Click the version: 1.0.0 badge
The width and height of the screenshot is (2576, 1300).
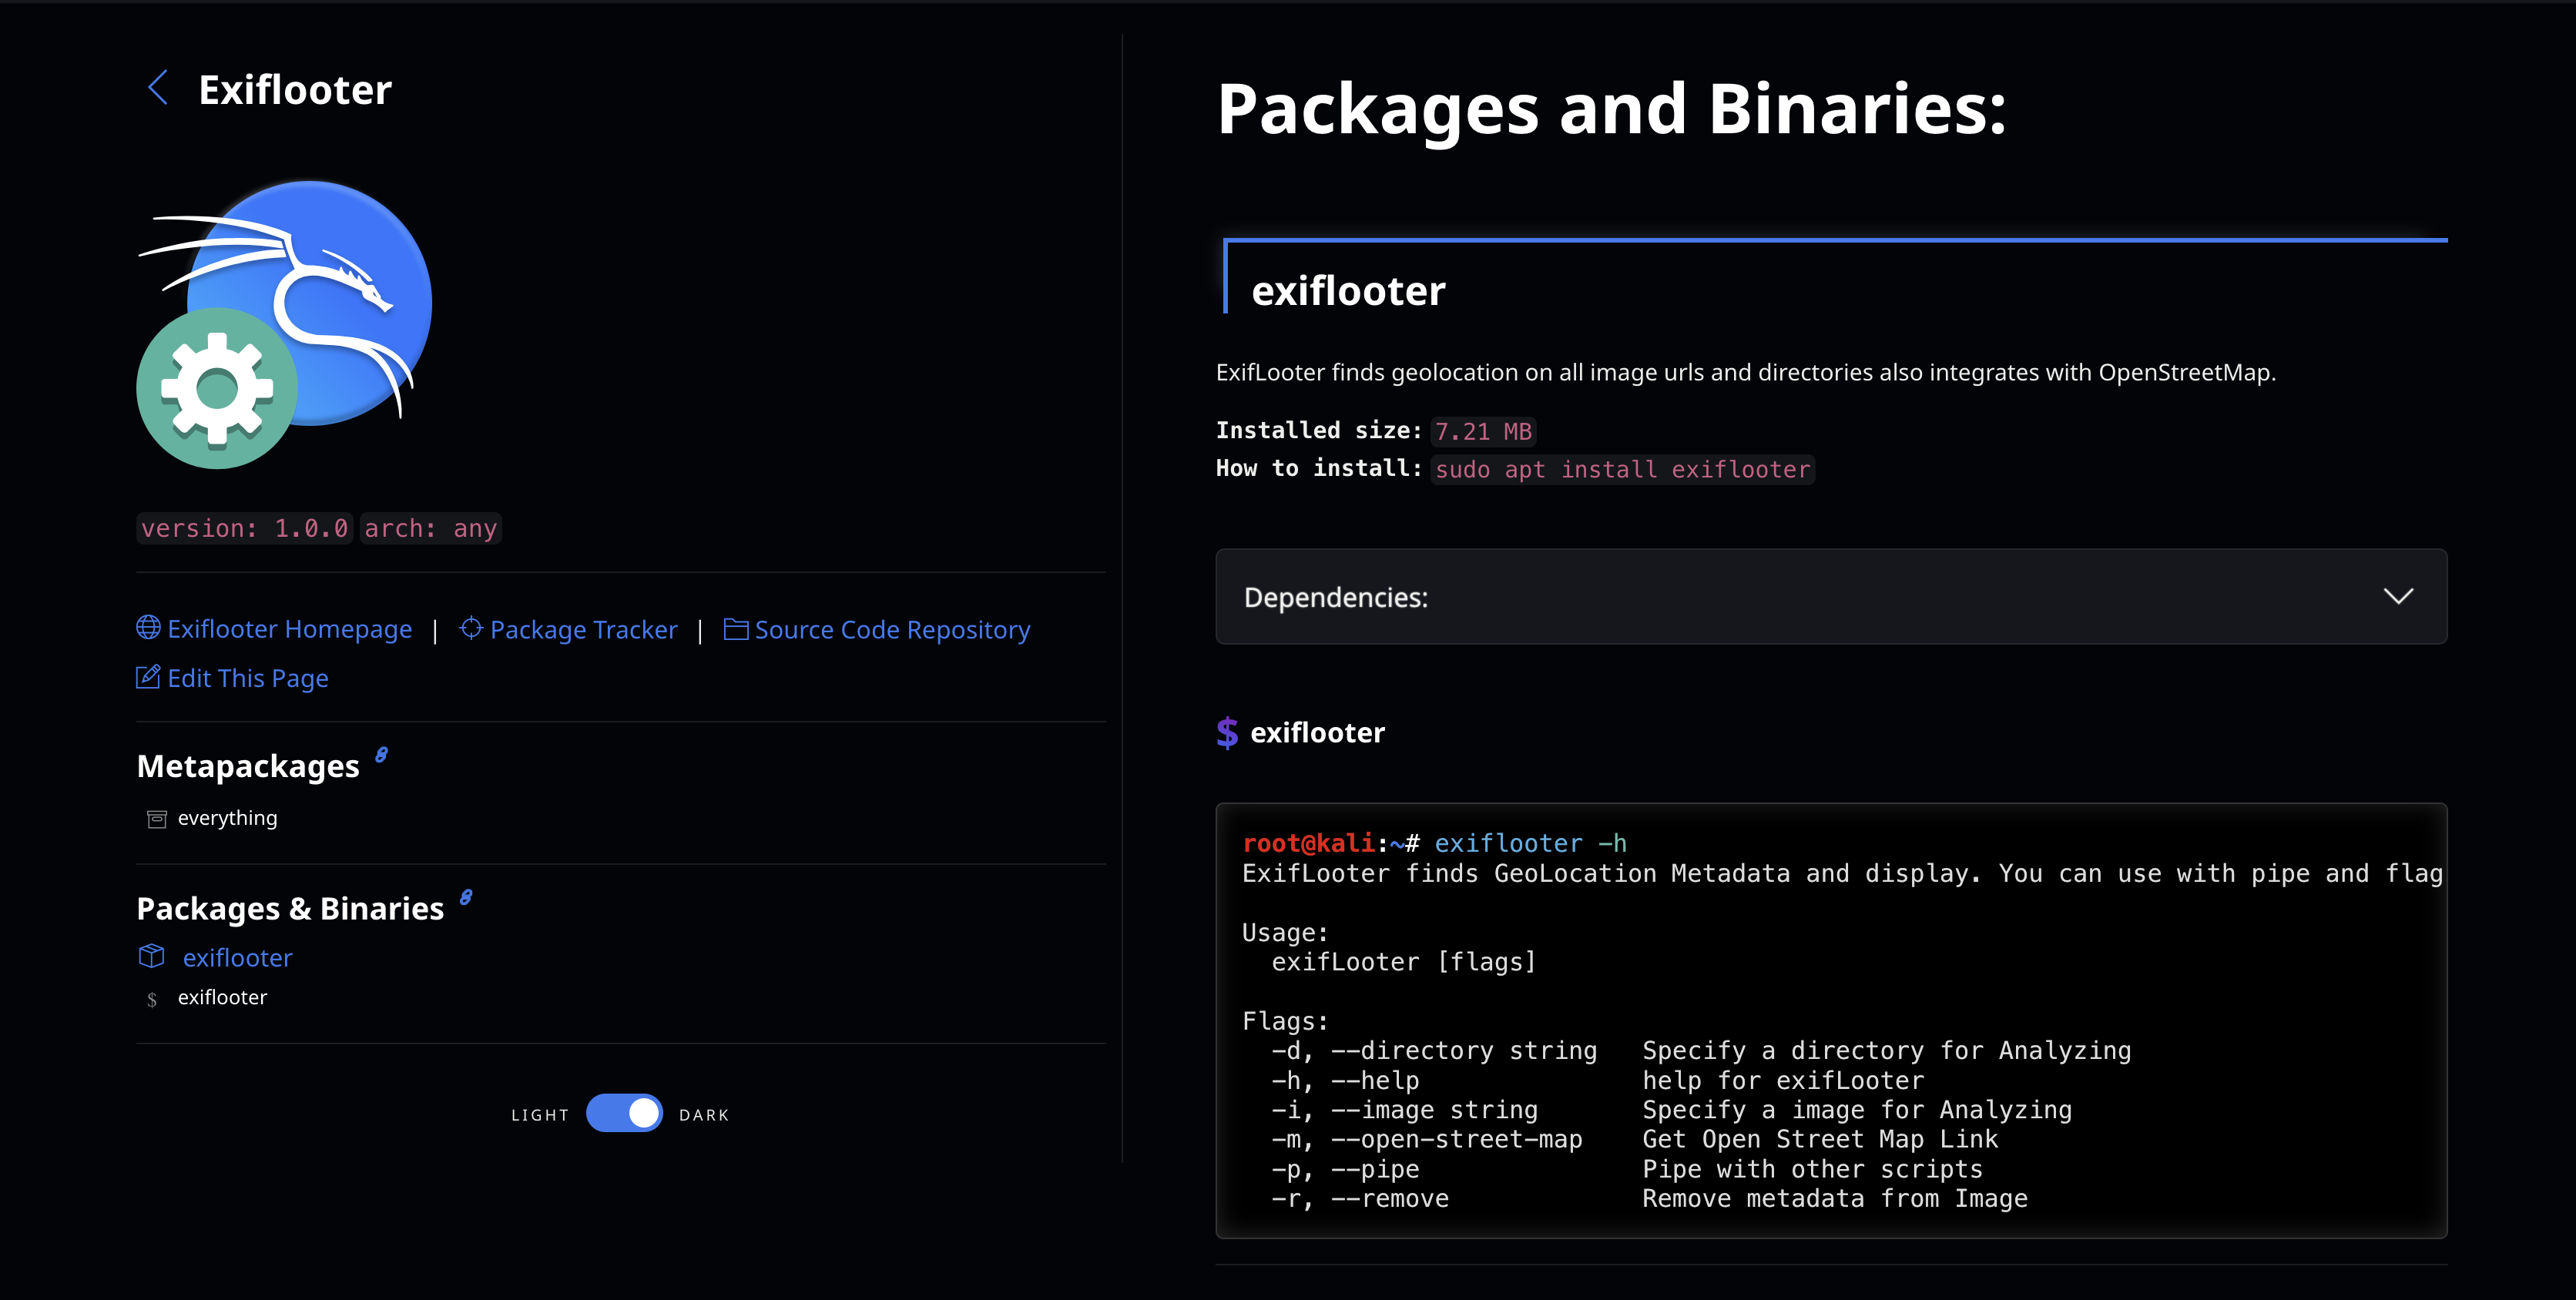245,528
